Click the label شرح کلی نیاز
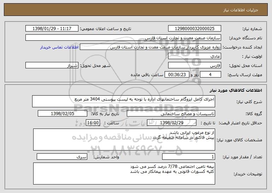272x193 pixels. click(x=249, y=102)
